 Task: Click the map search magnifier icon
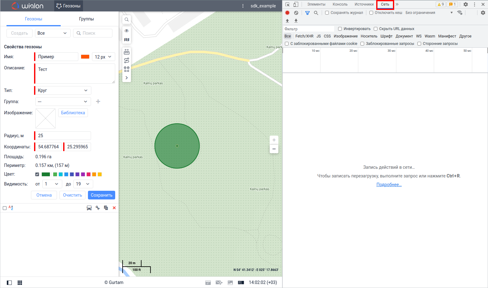(x=127, y=20)
